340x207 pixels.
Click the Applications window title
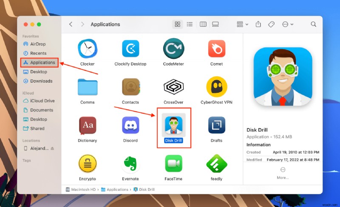coord(105,24)
